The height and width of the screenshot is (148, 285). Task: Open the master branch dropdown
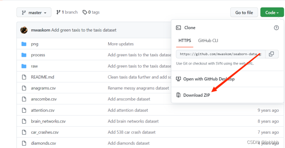click(34, 12)
